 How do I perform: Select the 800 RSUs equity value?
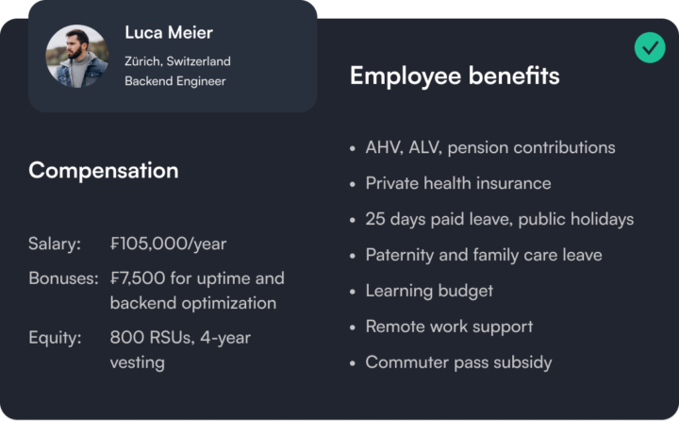tap(180, 350)
